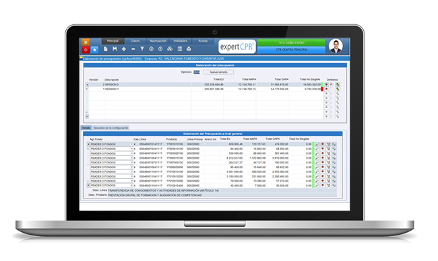Click the Nueva Versión button
Image resolution: width=438 pixels, height=261 pixels.
click(218, 72)
